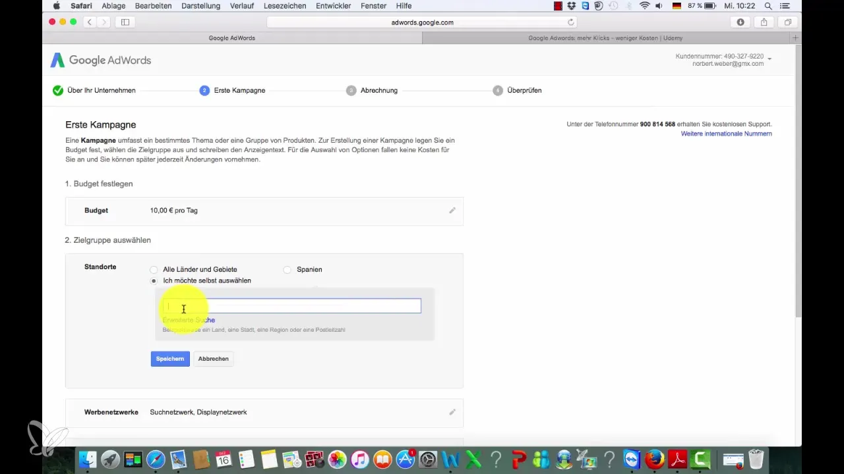Open the Safari menu
This screenshot has height=474, width=844.
[81, 6]
